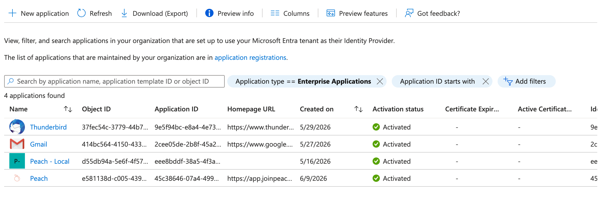Open the Peach application link
Image resolution: width=604 pixels, height=216 pixels.
point(39,178)
